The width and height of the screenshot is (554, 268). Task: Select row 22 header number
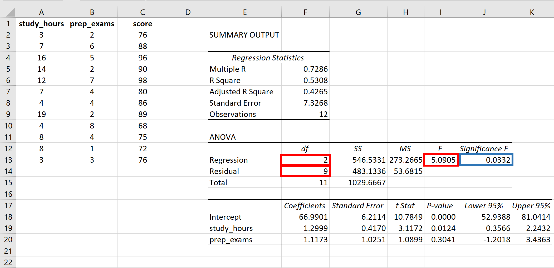tap(8, 262)
